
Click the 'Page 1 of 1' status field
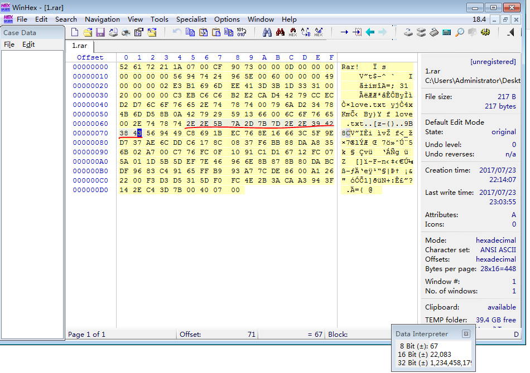[x=86, y=335]
